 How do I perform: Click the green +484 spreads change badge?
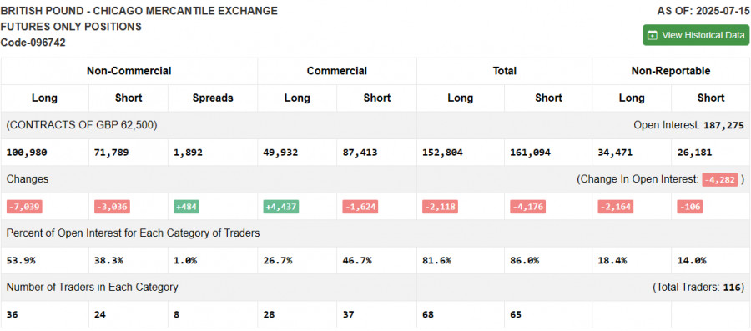point(186,207)
